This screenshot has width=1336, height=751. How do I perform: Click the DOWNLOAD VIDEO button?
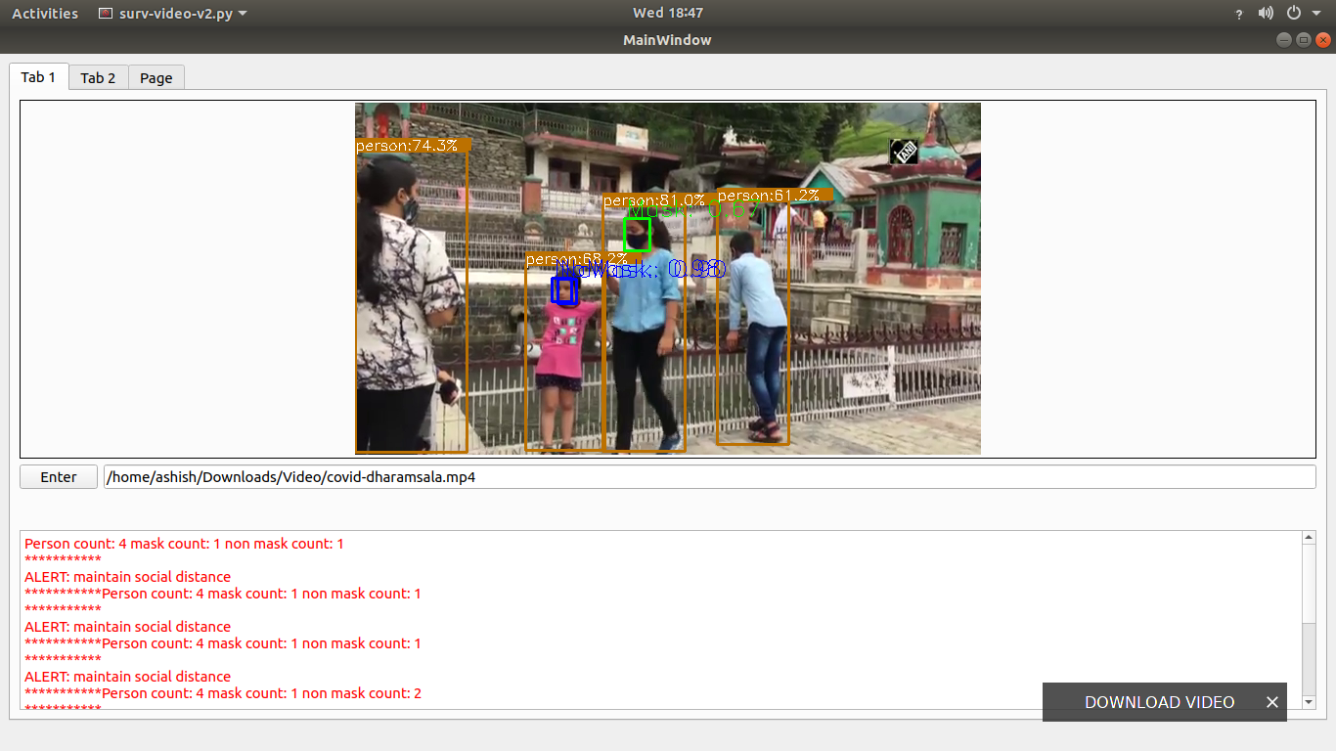[1159, 702]
